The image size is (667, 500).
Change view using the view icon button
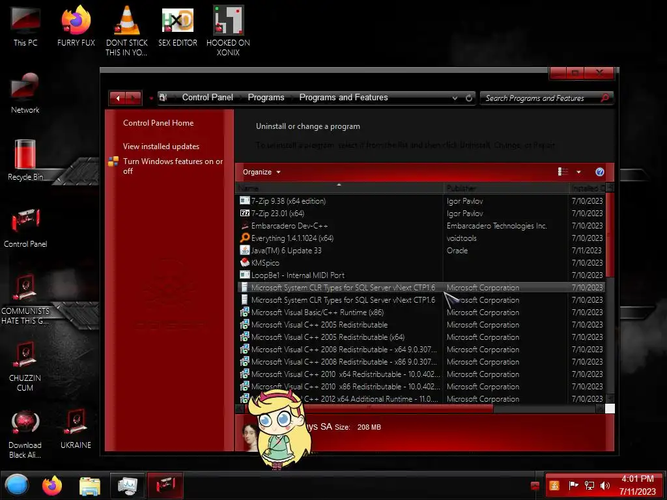coord(563,172)
